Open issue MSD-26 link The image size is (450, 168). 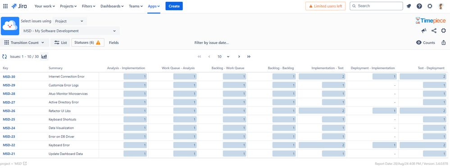point(9,111)
